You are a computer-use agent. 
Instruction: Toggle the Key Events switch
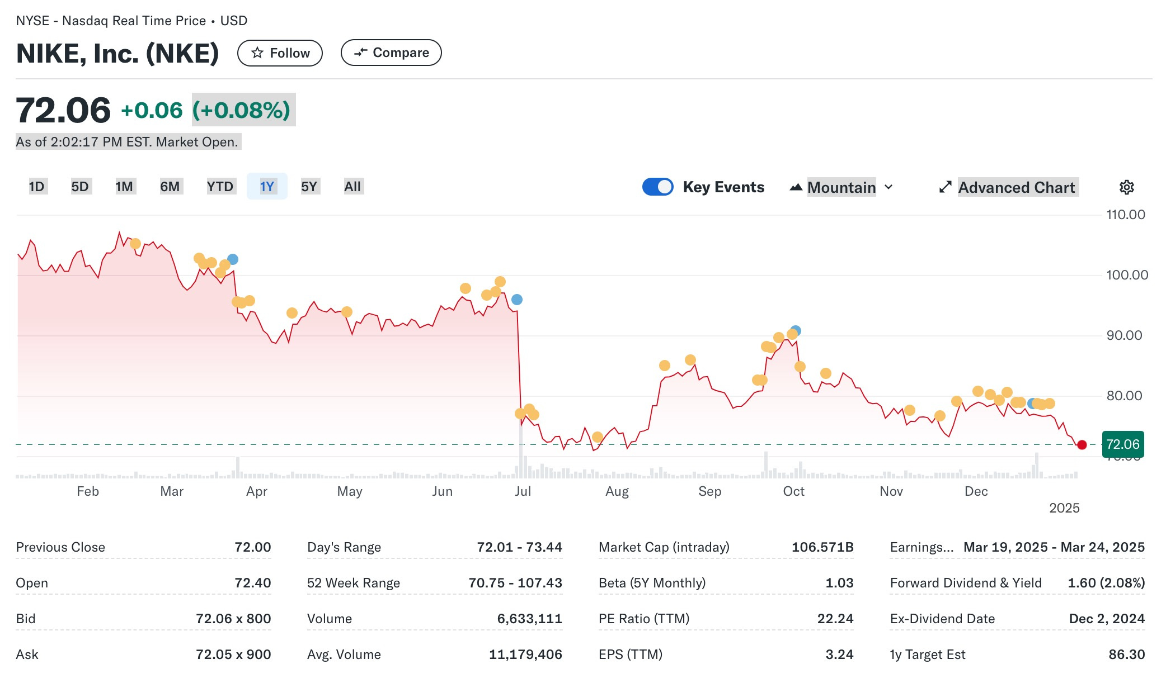pyautogui.click(x=658, y=187)
